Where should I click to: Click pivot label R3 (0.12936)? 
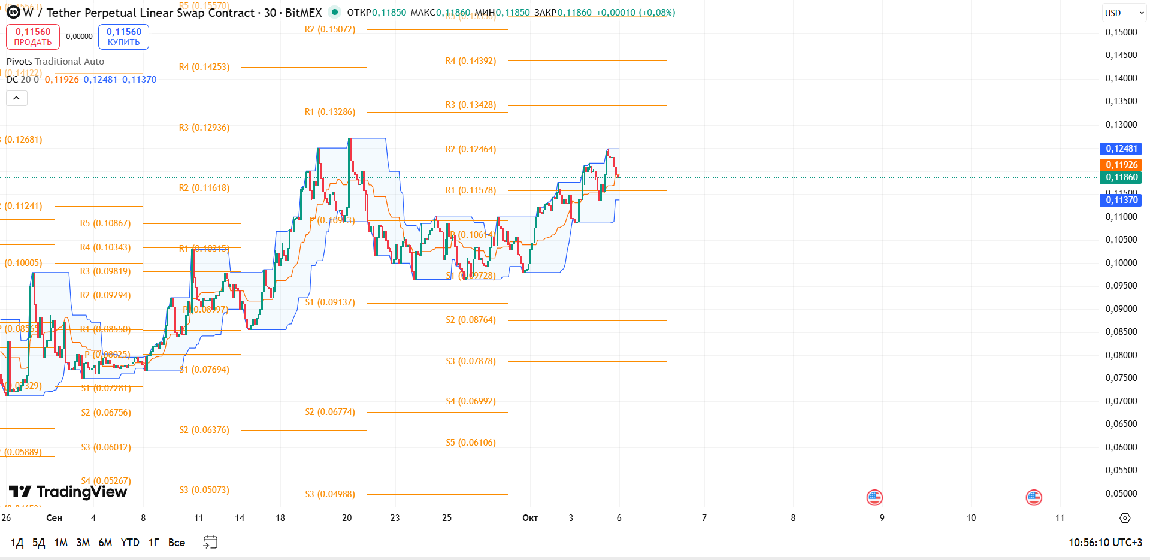[204, 128]
